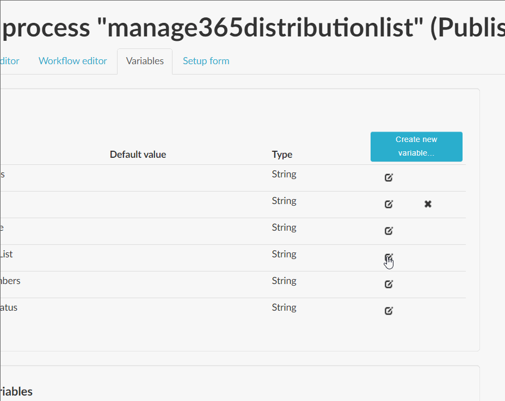Open the partially visible editor tab on the left

[x=8, y=61]
